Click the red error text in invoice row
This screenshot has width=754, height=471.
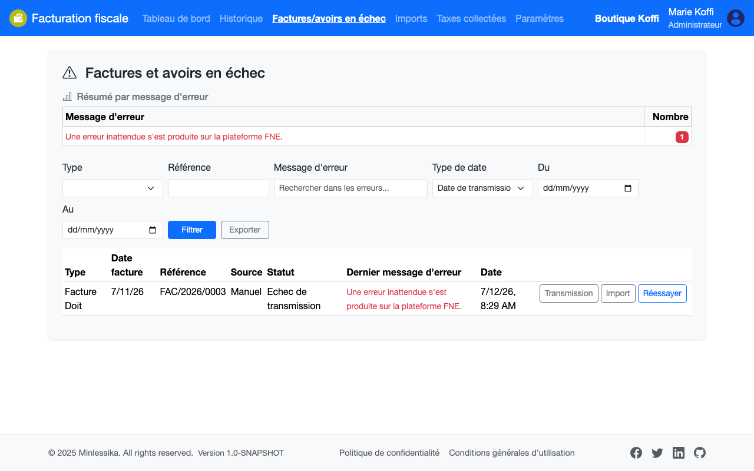coord(404,299)
